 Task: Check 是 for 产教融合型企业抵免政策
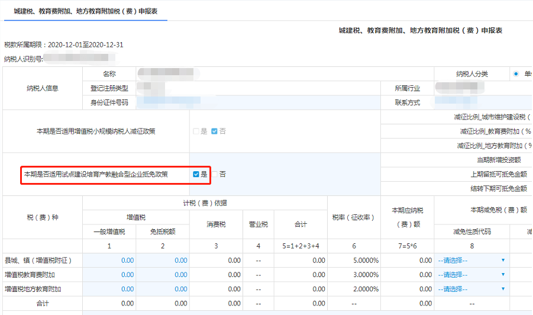tap(196, 175)
